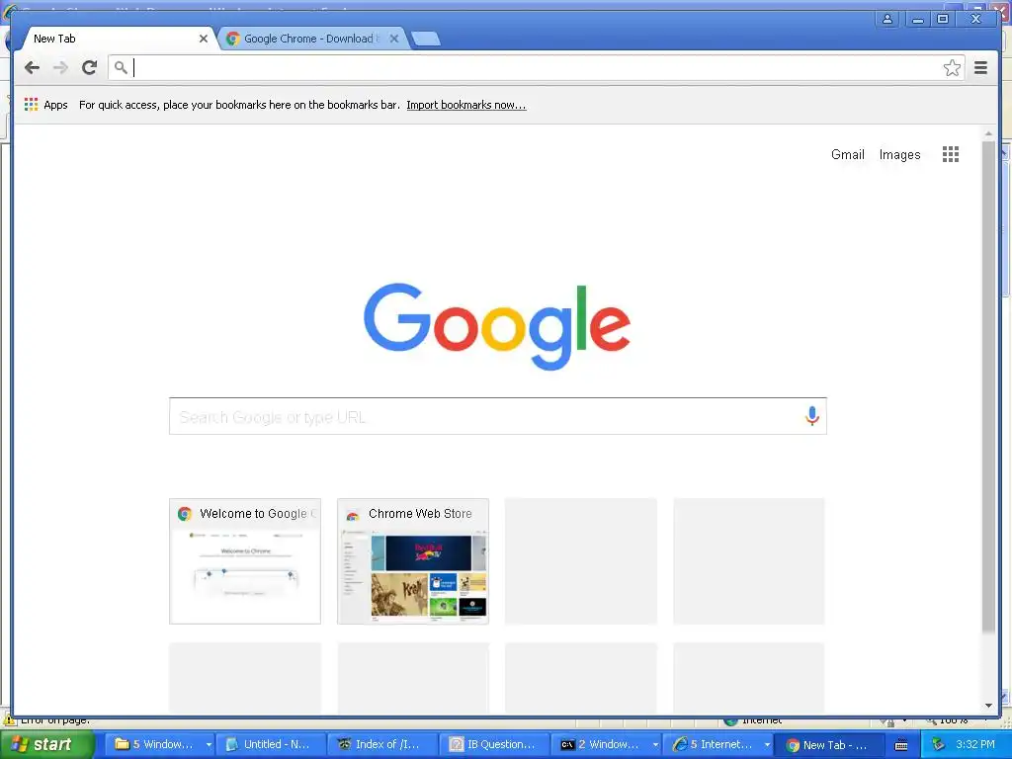Image resolution: width=1012 pixels, height=759 pixels.
Task: Click the scrollbar down arrow
Action: 988,706
